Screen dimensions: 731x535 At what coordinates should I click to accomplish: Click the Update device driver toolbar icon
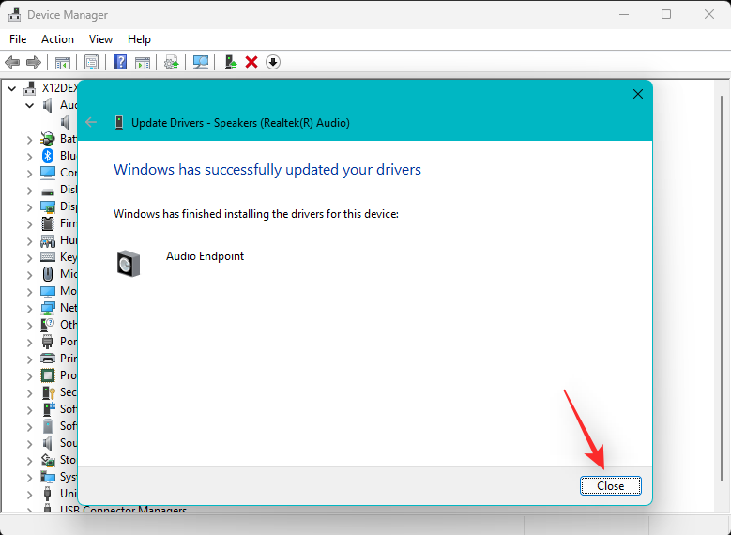[x=172, y=63]
